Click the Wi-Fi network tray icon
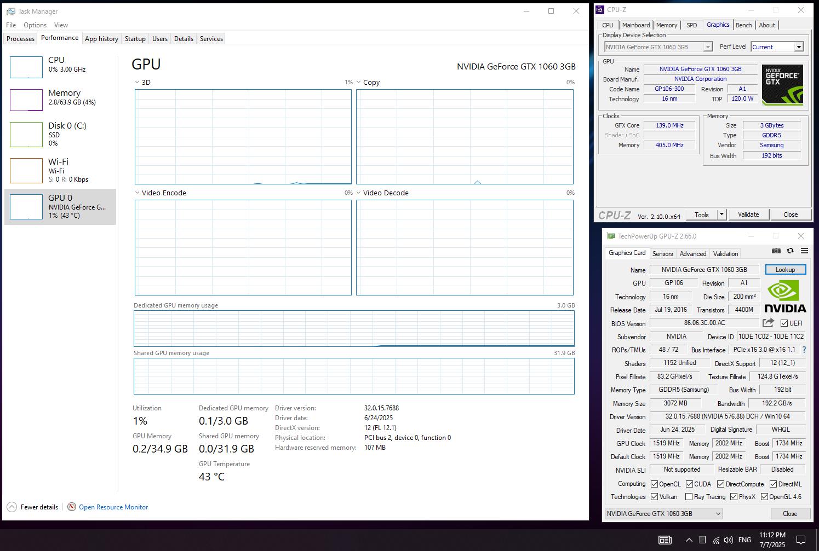 tap(716, 540)
